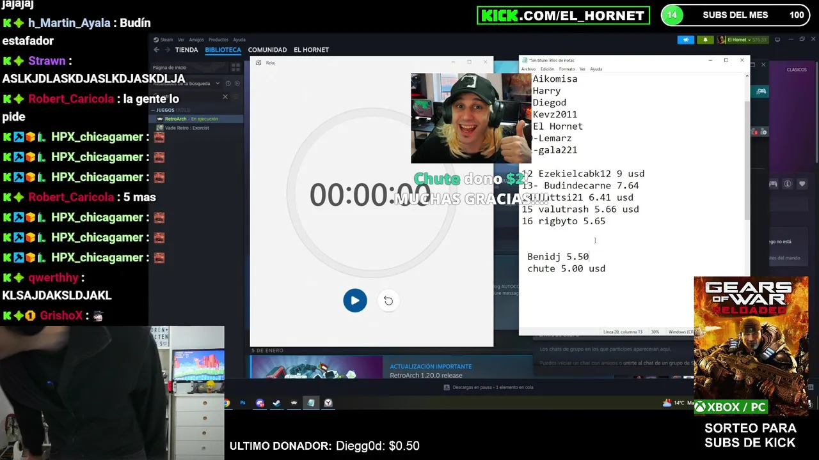The height and width of the screenshot is (460, 819).
Task: Open Amigos menu in Steam
Action: point(196,40)
